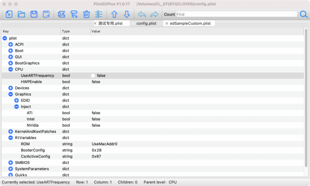Click the Open folder toolbar icon
The width and height of the screenshot is (310, 186).
(21, 14)
